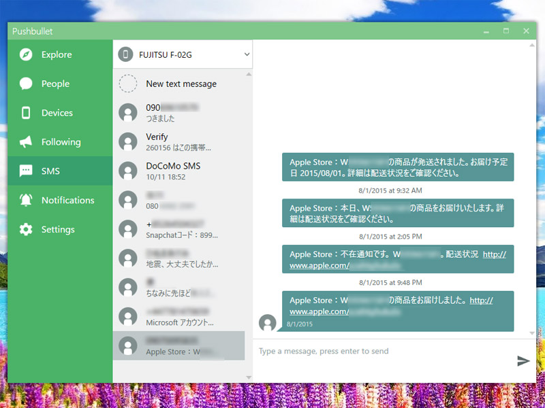This screenshot has width=545, height=408.
Task: Click the chat pane scroll-down arrow
Action: click(532, 333)
